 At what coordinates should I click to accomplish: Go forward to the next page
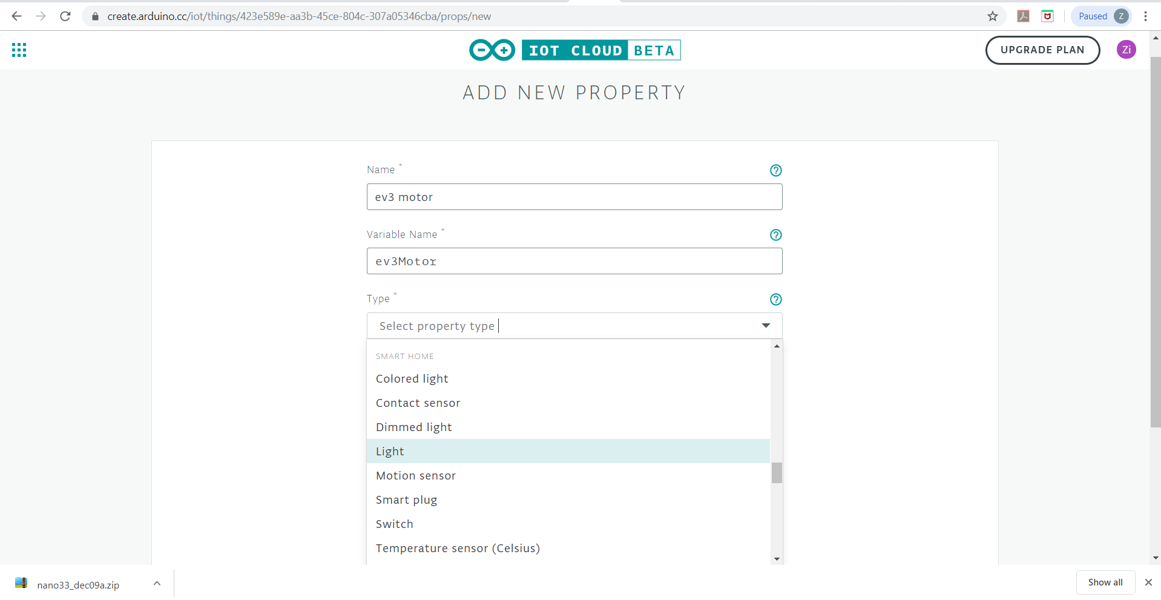point(41,16)
